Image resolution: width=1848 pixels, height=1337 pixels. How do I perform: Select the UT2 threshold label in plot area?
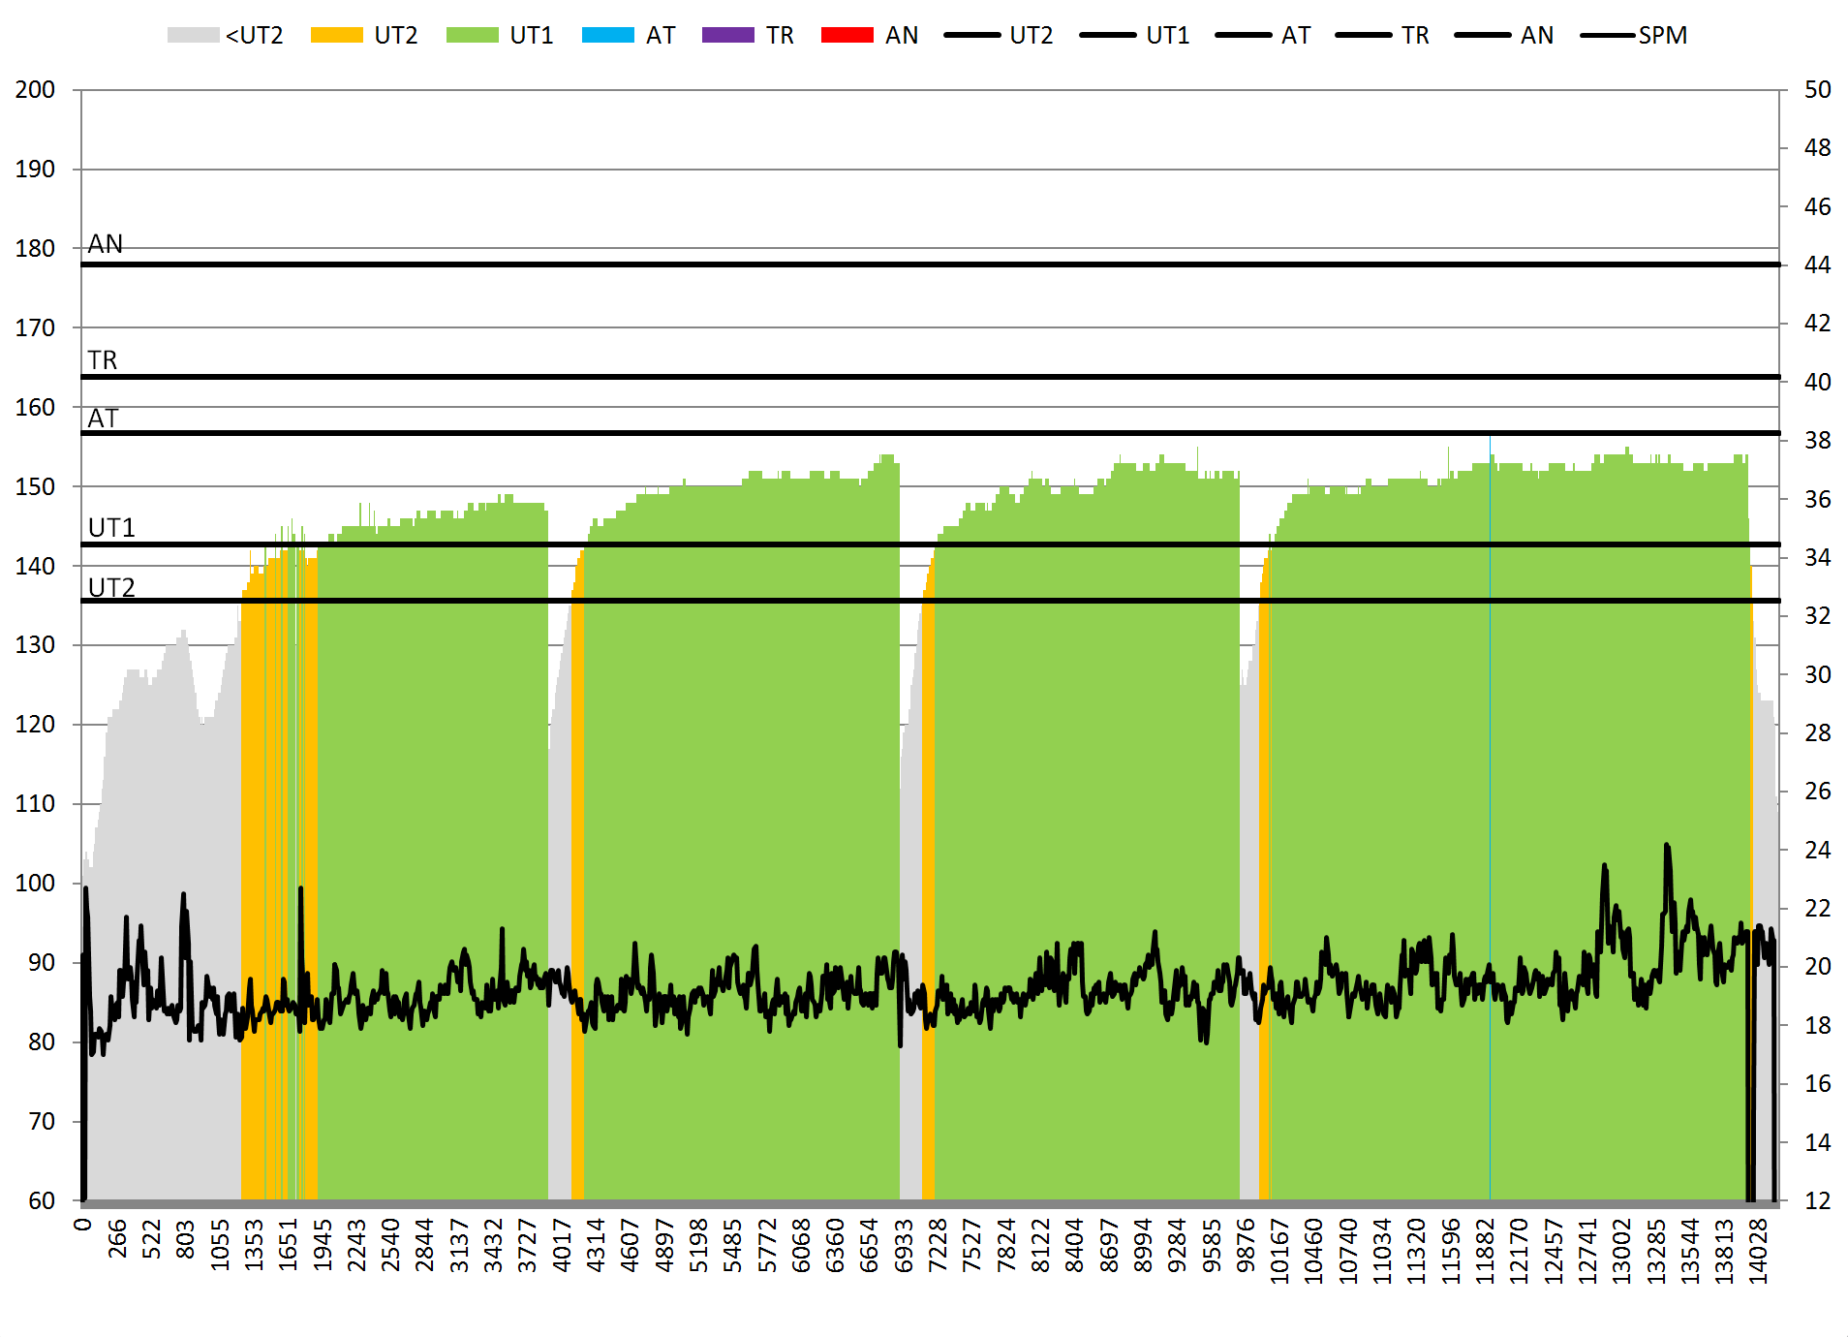coord(111,588)
